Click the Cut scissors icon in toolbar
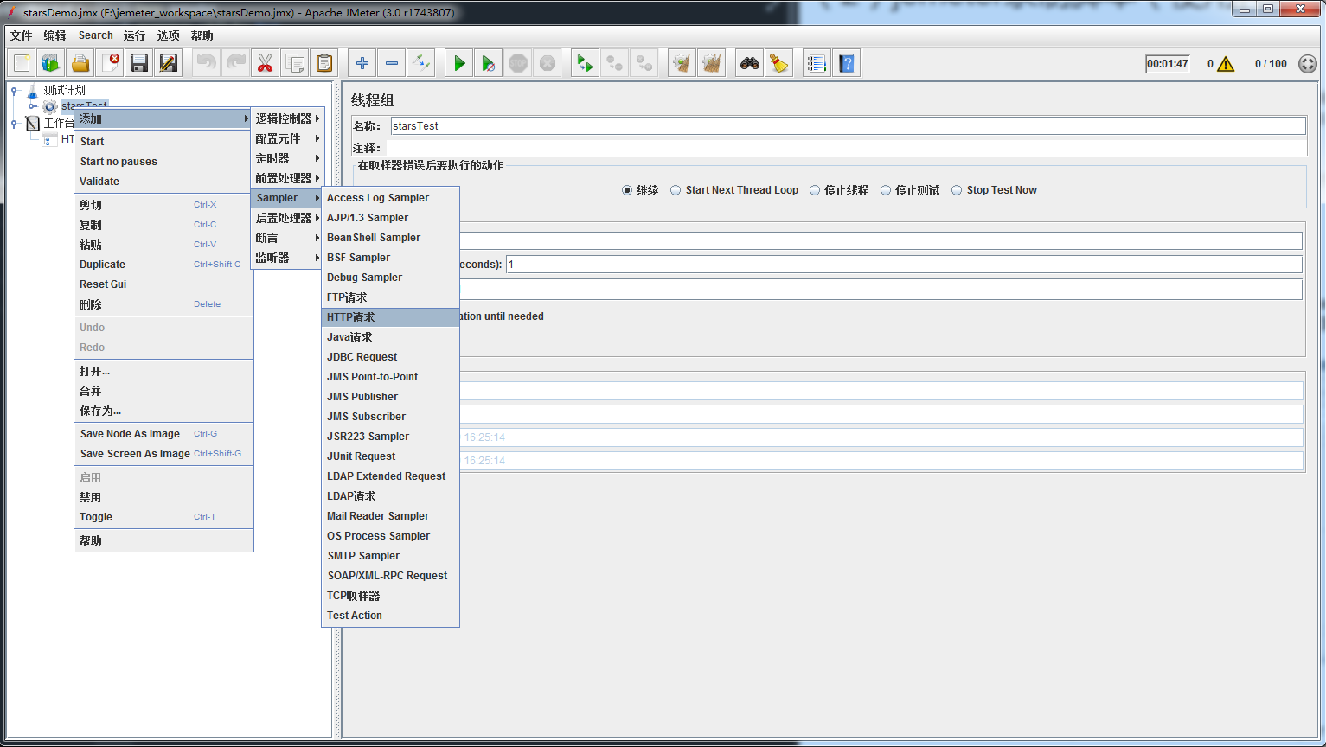The image size is (1326, 747). 266,63
